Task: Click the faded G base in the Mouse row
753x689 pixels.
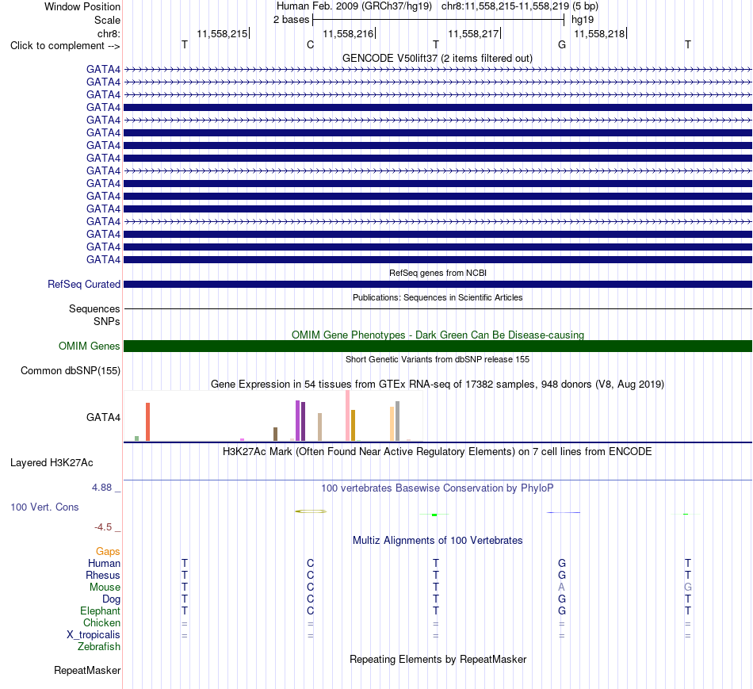Action: pyautogui.click(x=688, y=588)
